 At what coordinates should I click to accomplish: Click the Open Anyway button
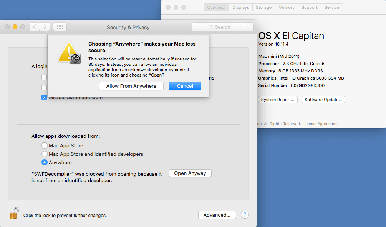(190, 173)
